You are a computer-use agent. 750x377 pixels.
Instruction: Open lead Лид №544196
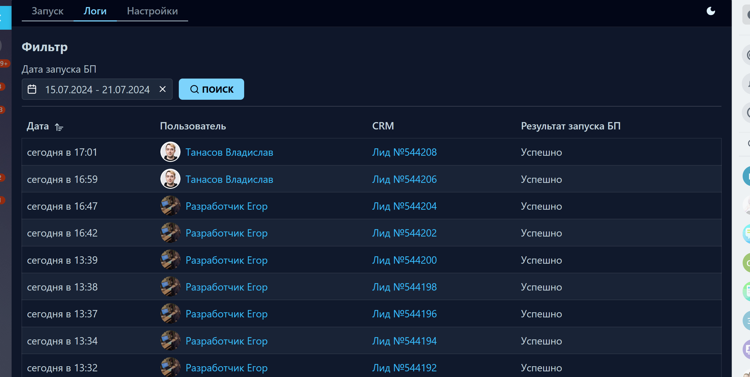click(404, 314)
